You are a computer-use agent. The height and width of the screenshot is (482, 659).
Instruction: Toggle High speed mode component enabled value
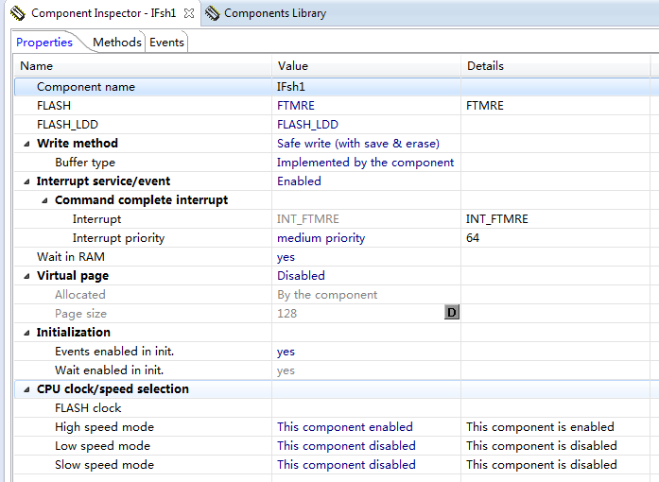(345, 427)
